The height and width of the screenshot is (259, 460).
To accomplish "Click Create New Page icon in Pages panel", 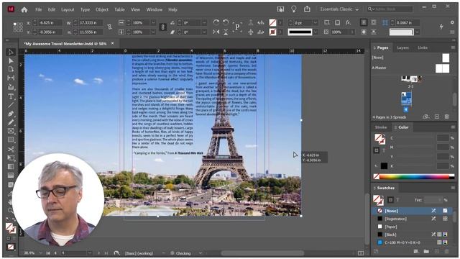I will pyautogui.click(x=437, y=117).
